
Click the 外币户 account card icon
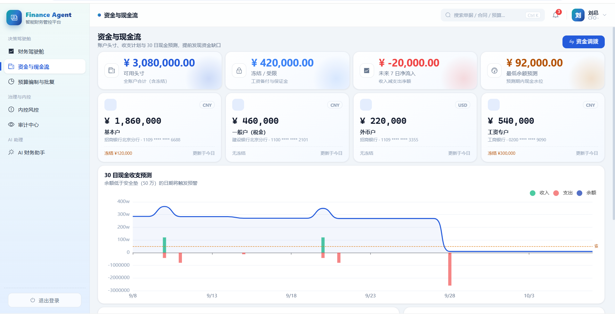[366, 105]
